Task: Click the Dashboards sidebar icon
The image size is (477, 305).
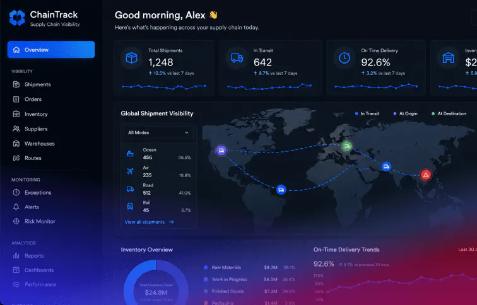Action: [x=16, y=270]
